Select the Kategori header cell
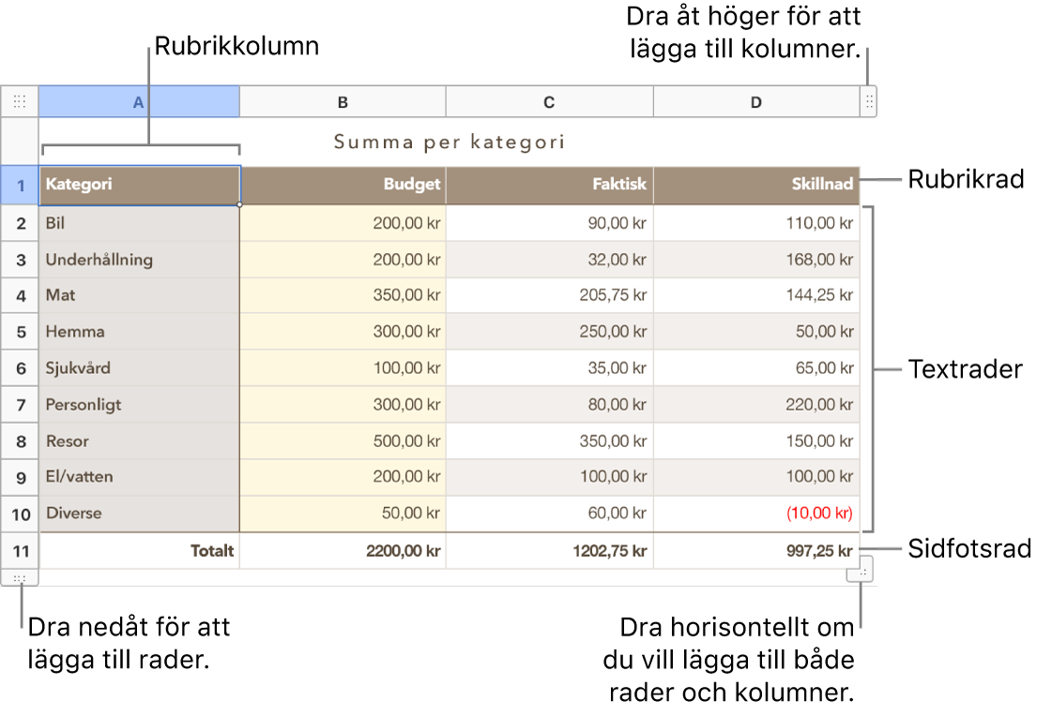The image size is (1052, 716). [139, 185]
